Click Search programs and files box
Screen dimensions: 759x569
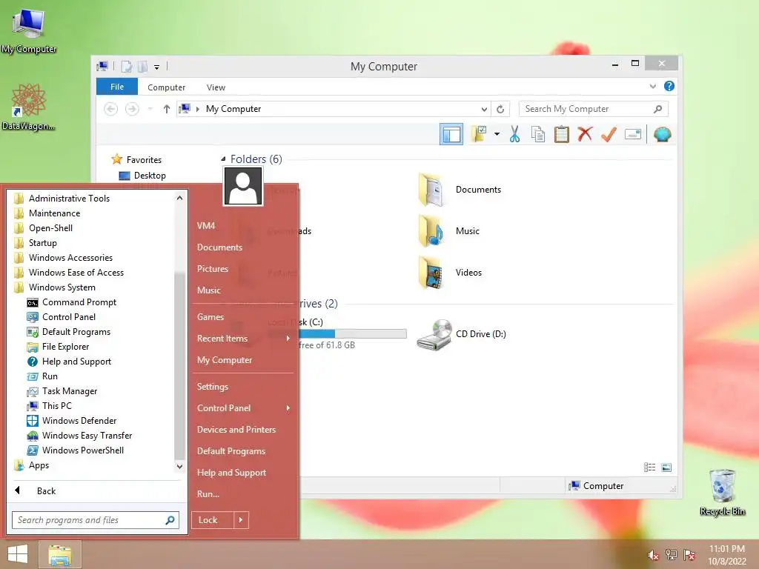[96, 520]
